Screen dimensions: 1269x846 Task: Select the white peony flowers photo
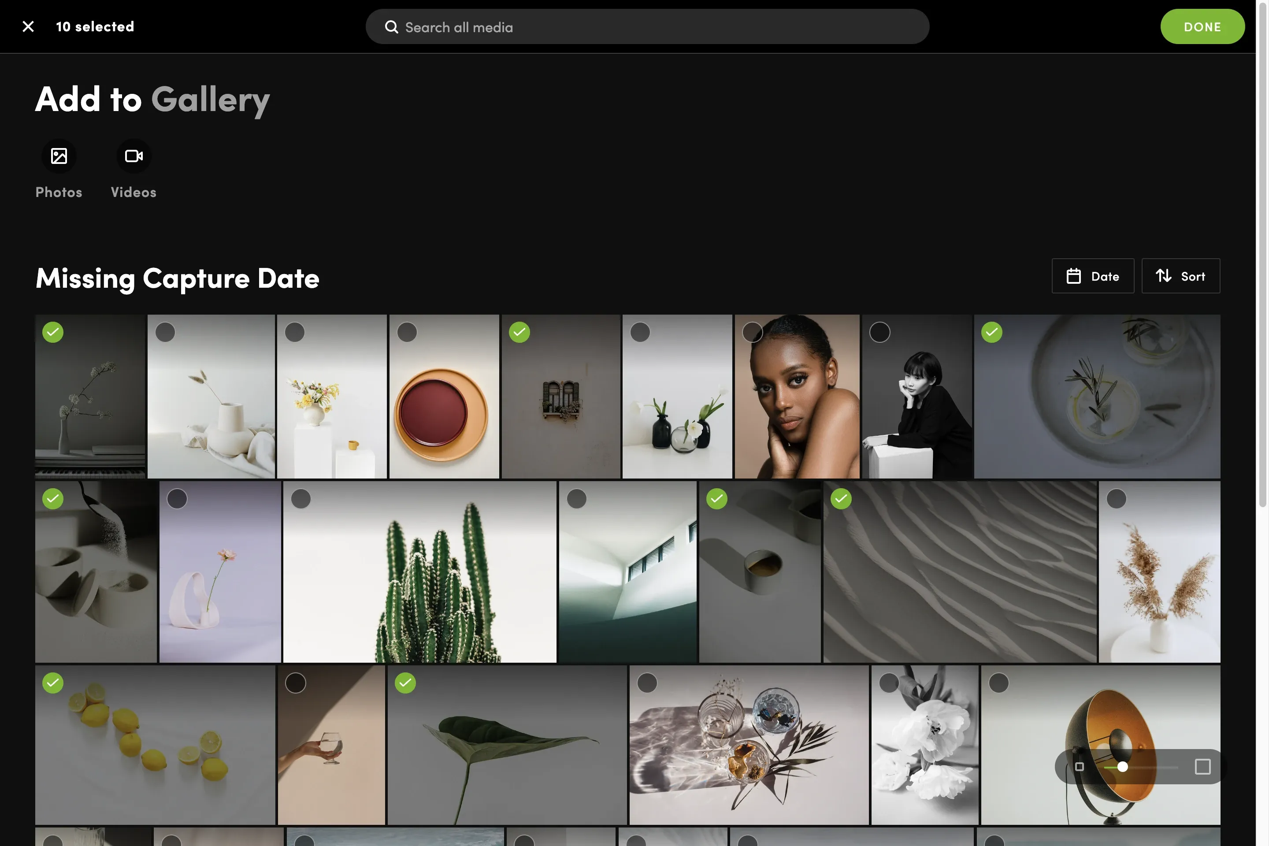pos(889,683)
